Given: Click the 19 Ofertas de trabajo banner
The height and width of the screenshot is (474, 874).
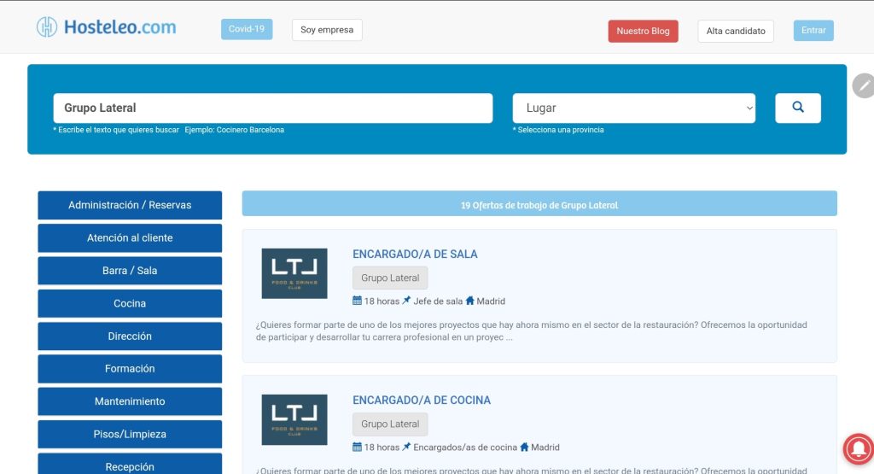Looking at the screenshot, I should tap(539, 203).
